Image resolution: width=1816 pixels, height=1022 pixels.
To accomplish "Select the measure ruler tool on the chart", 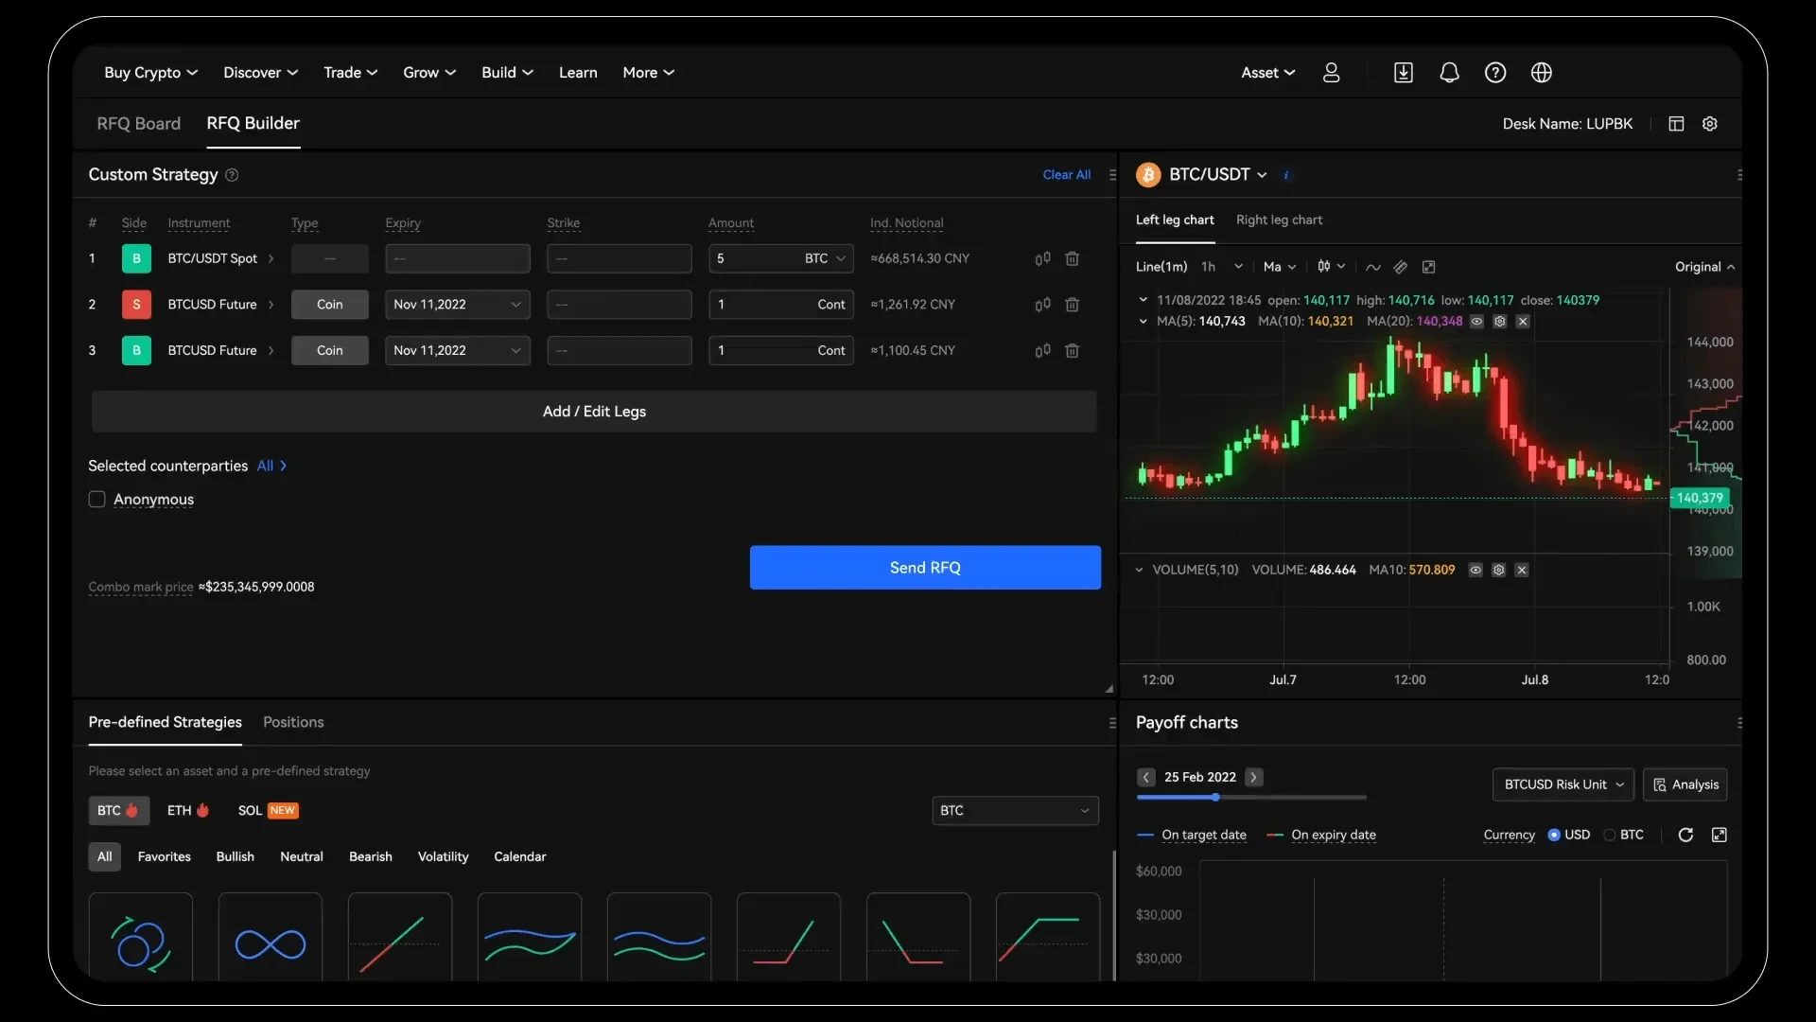I will [x=1401, y=267].
